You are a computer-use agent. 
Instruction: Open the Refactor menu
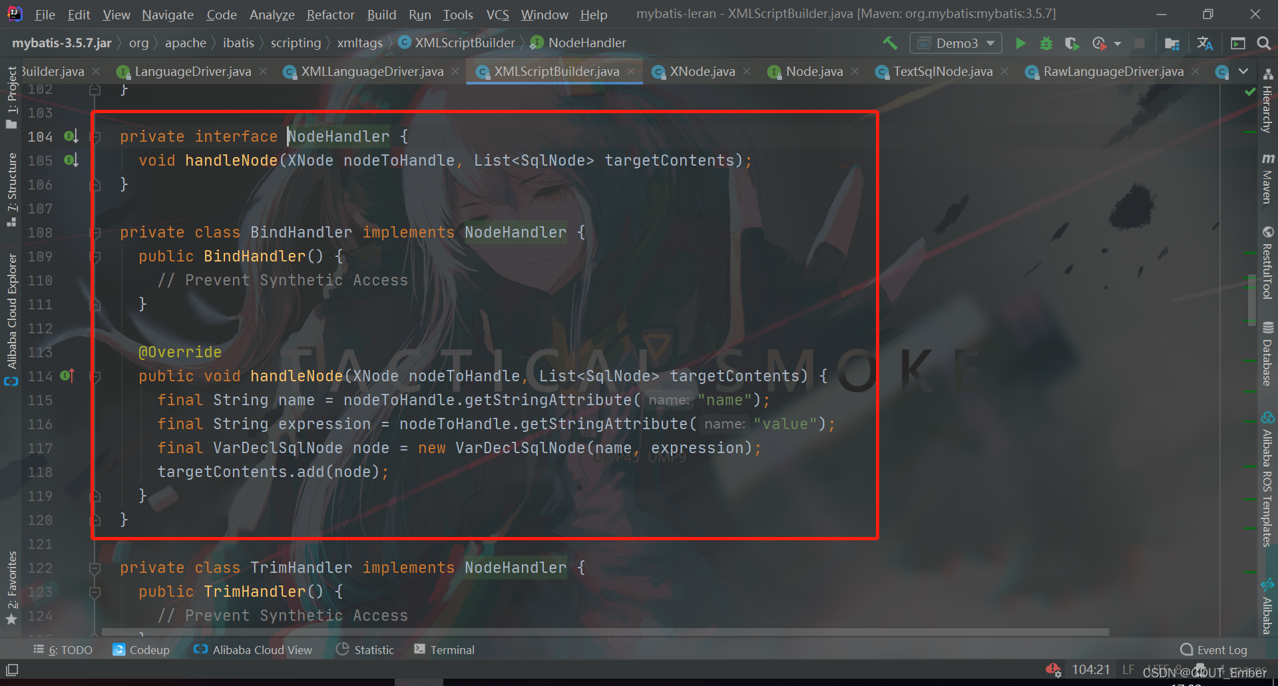(x=330, y=14)
